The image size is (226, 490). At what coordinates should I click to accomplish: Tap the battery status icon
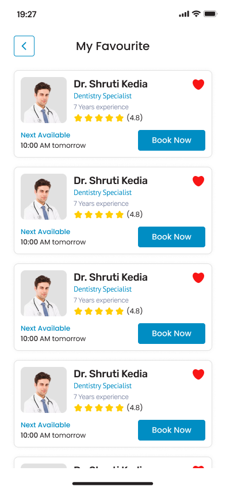210,14
